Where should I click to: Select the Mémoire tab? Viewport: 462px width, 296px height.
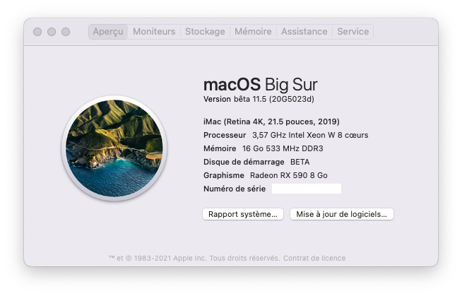pyautogui.click(x=253, y=32)
